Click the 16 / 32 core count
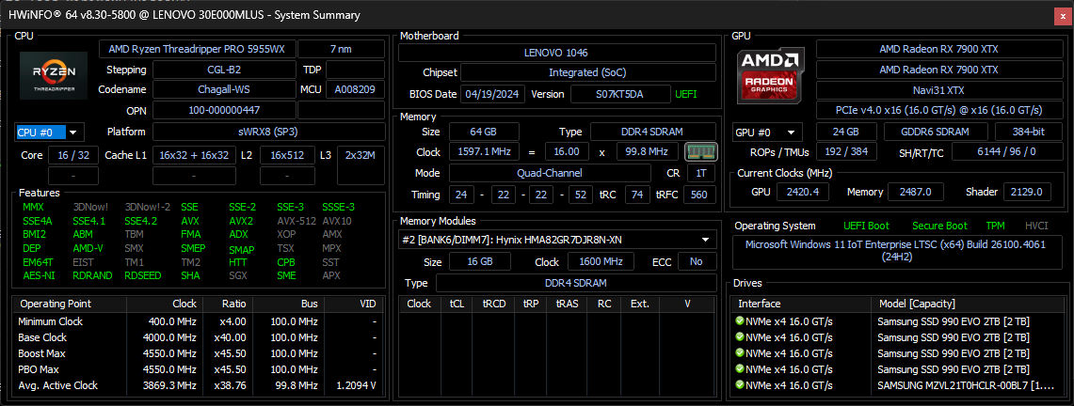Image resolution: width=1074 pixels, height=406 pixels. [73, 155]
